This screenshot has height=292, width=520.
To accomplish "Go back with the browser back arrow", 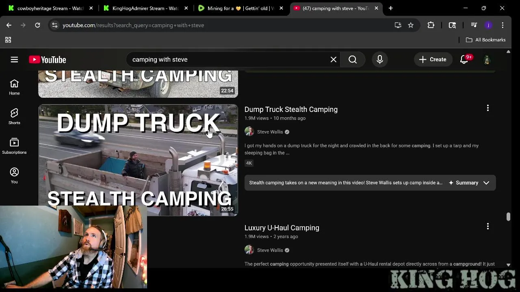I will click(x=9, y=25).
